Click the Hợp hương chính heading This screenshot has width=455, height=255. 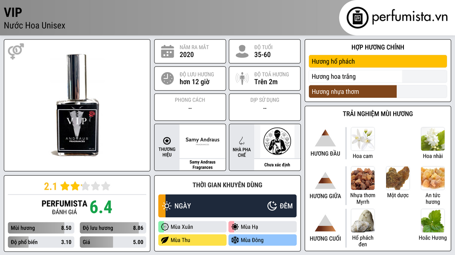378,47
